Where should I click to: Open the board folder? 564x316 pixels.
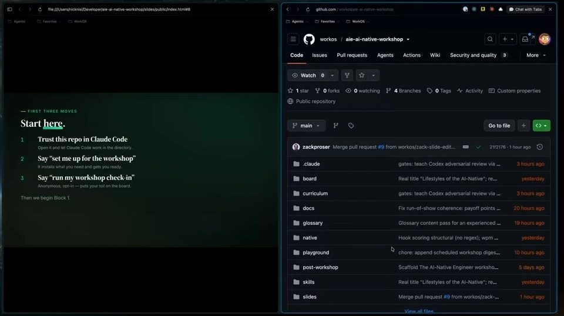pos(310,179)
